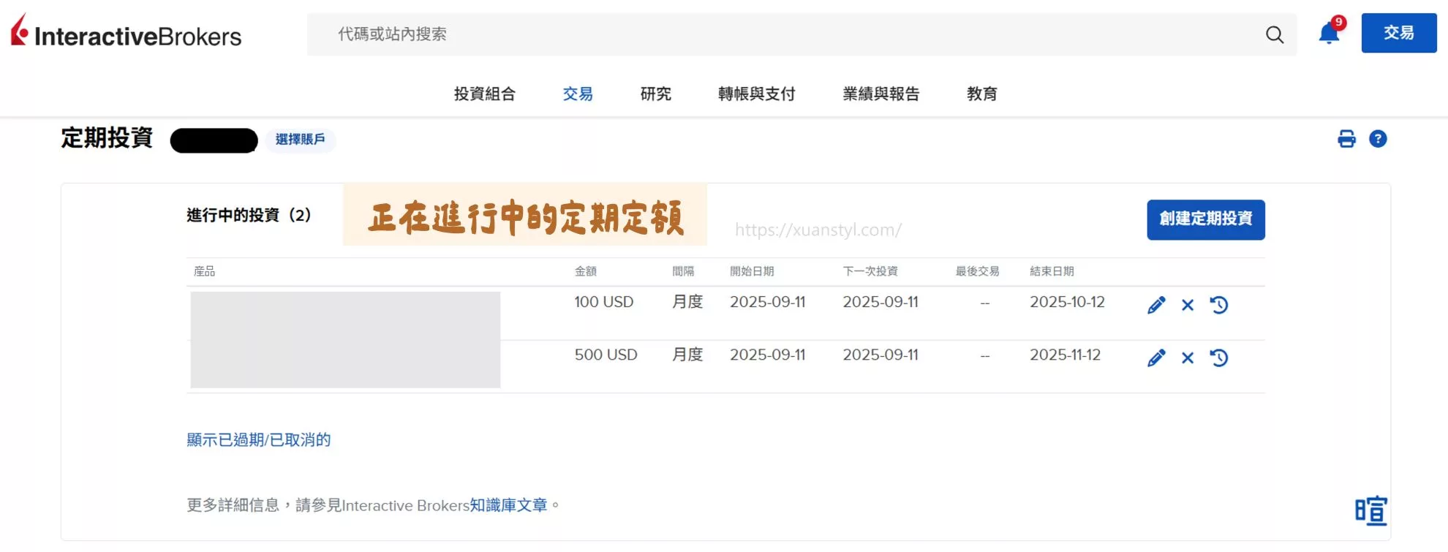The width and height of the screenshot is (1448, 552).
Task: Click the 創建定期投資 button
Action: tap(1206, 219)
